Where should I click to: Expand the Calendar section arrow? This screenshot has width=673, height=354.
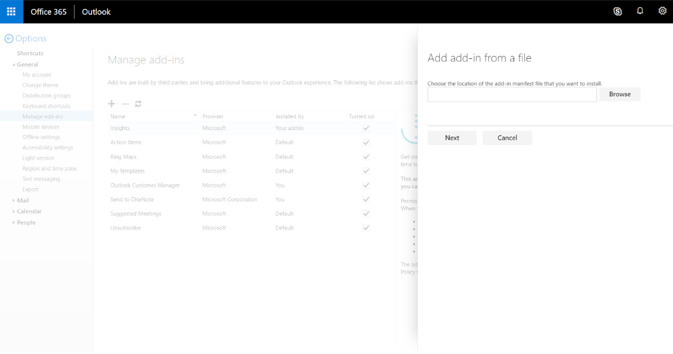point(14,211)
